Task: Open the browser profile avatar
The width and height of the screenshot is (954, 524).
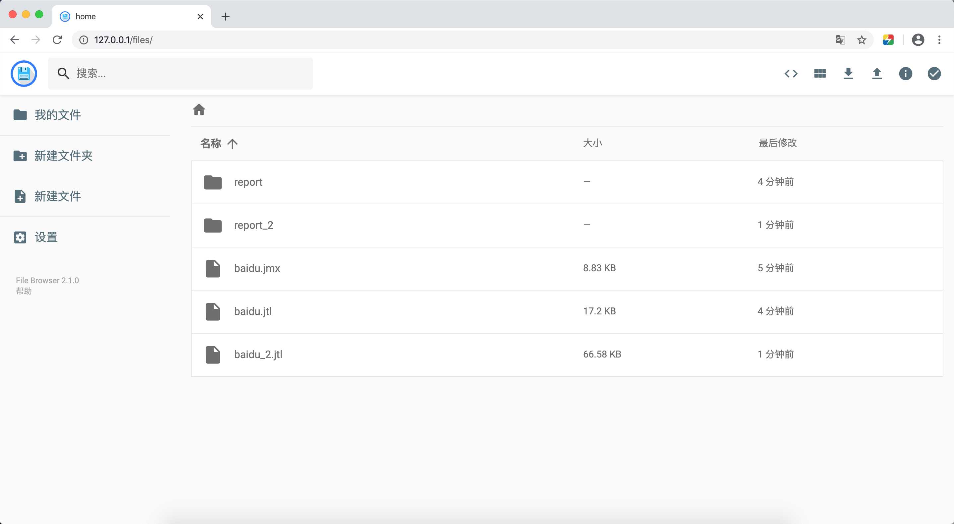Action: point(918,39)
